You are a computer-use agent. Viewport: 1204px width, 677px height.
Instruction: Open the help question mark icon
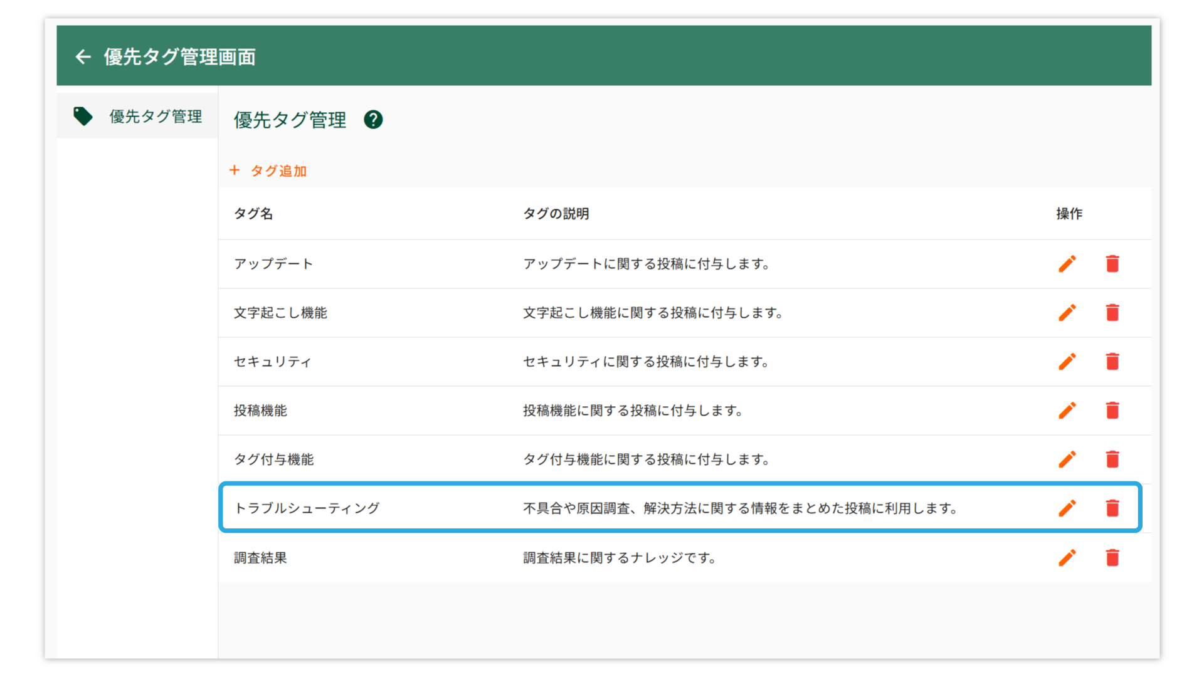pyautogui.click(x=373, y=120)
